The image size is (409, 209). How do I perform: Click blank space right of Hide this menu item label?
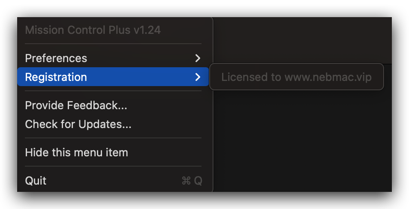(167, 152)
